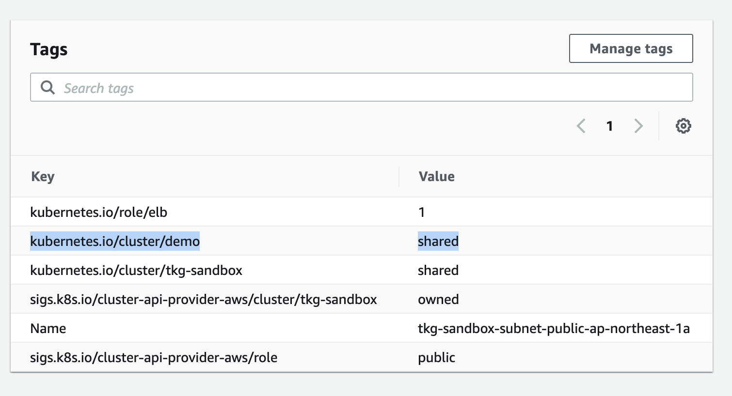Go to the next page arrow
This screenshot has width=732, height=396.
638,126
